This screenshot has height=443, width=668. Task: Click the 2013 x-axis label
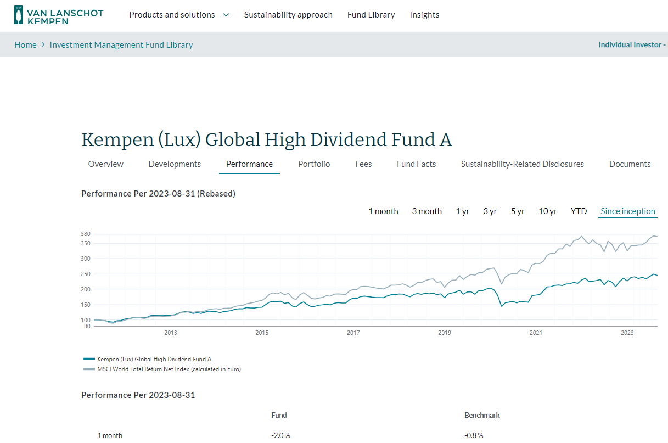coord(171,333)
